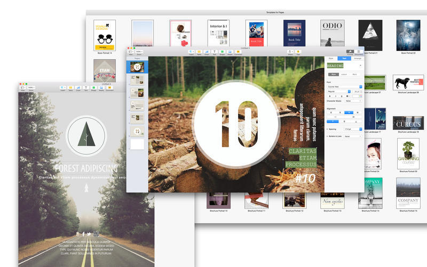The image size is (427, 267).
Task: Insert a text box using the Text toolbar icon in the front window
Action: coord(215,52)
